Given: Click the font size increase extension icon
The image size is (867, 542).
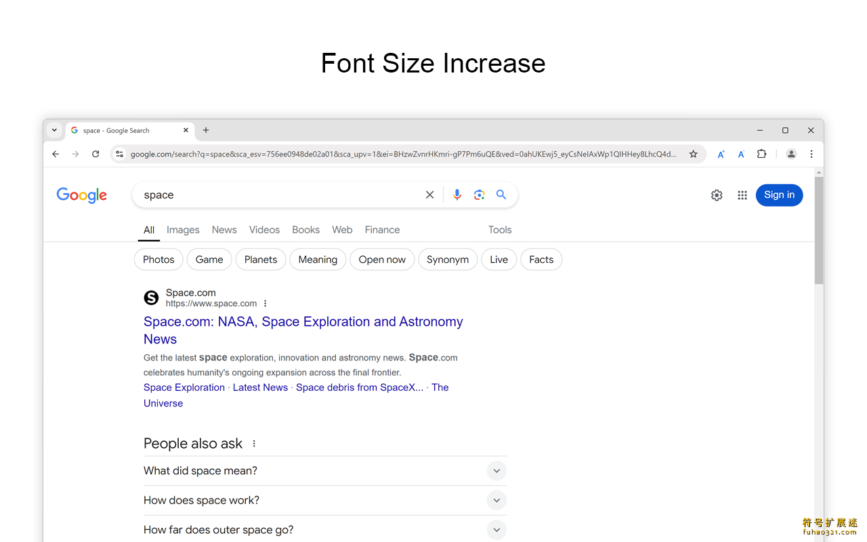Looking at the screenshot, I should point(721,154).
